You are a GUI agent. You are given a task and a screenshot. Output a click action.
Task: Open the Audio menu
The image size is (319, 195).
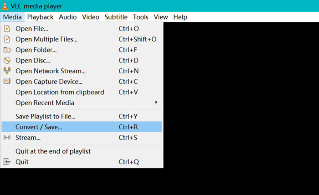pos(67,17)
